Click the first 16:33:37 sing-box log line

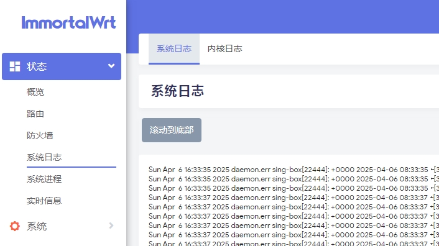(x=293, y=198)
